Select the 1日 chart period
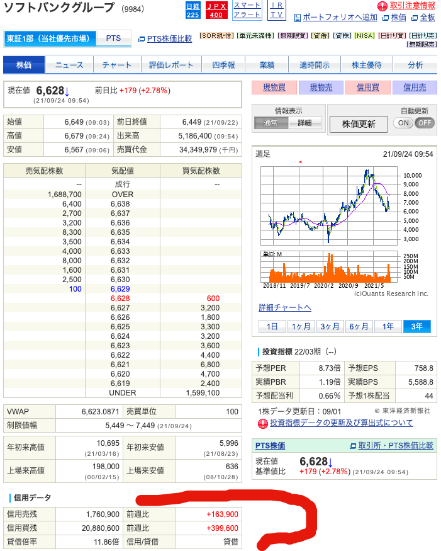This screenshot has width=441, height=551. coord(272,326)
